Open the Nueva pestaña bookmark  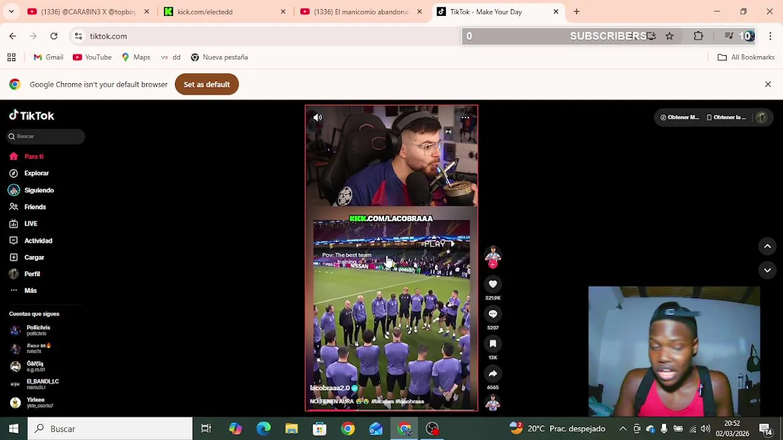pos(219,57)
